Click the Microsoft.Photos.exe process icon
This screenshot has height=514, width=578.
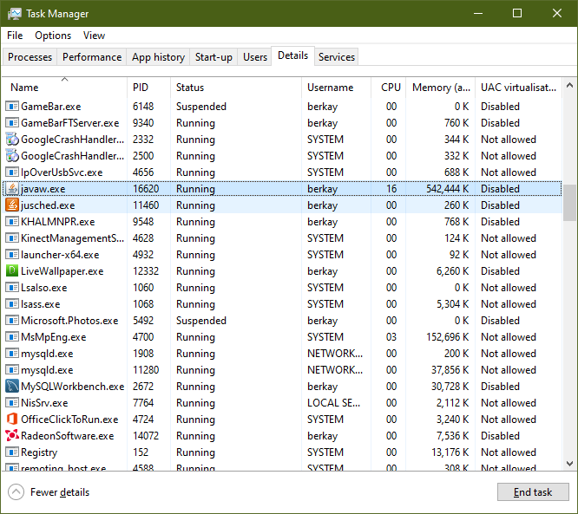[x=12, y=321]
